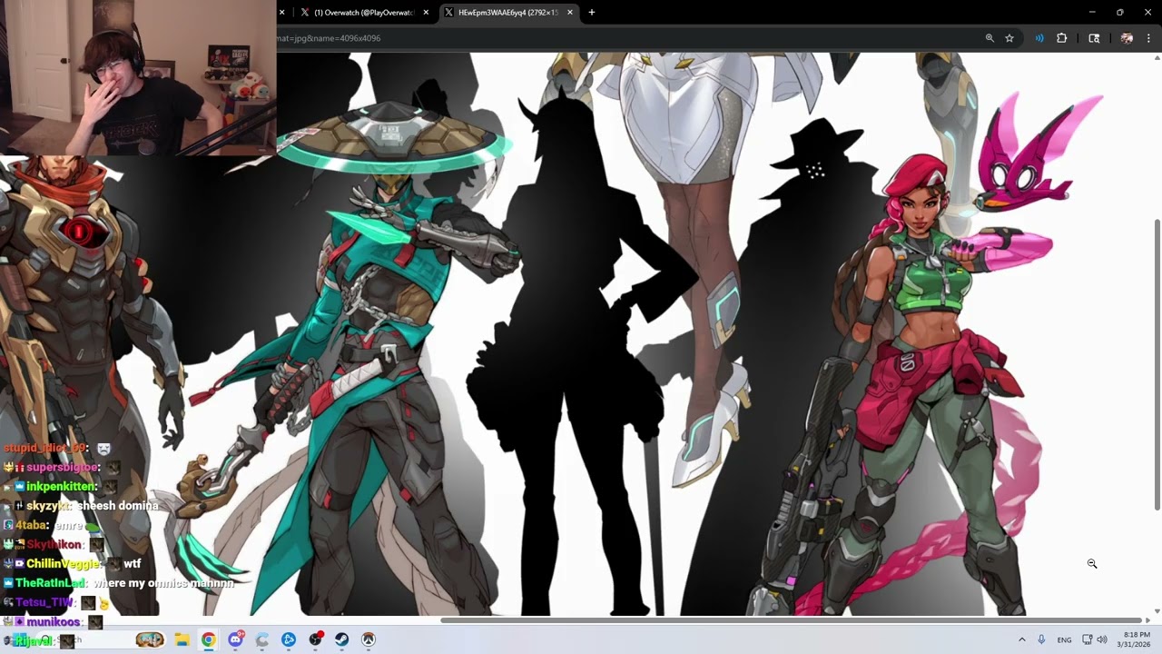Click chat username 4taba
Screen dimensions: 1162x654
pyautogui.click(x=32, y=525)
